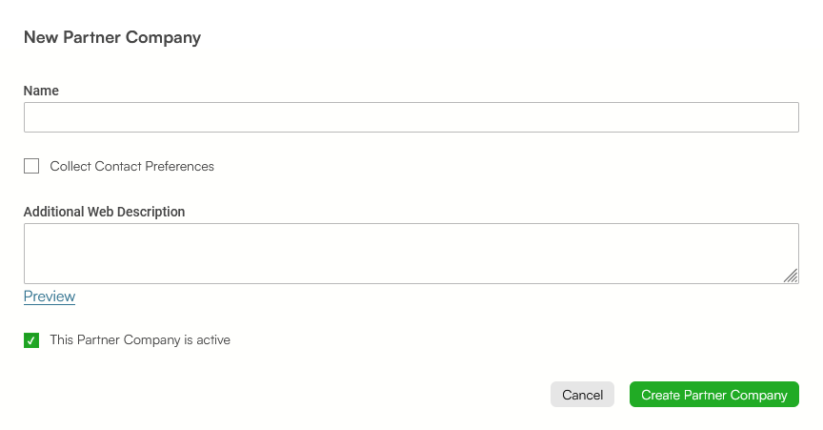Click the 'This Partner Company is active' label
Image resolution: width=823 pixels, height=430 pixels.
pyautogui.click(x=140, y=339)
